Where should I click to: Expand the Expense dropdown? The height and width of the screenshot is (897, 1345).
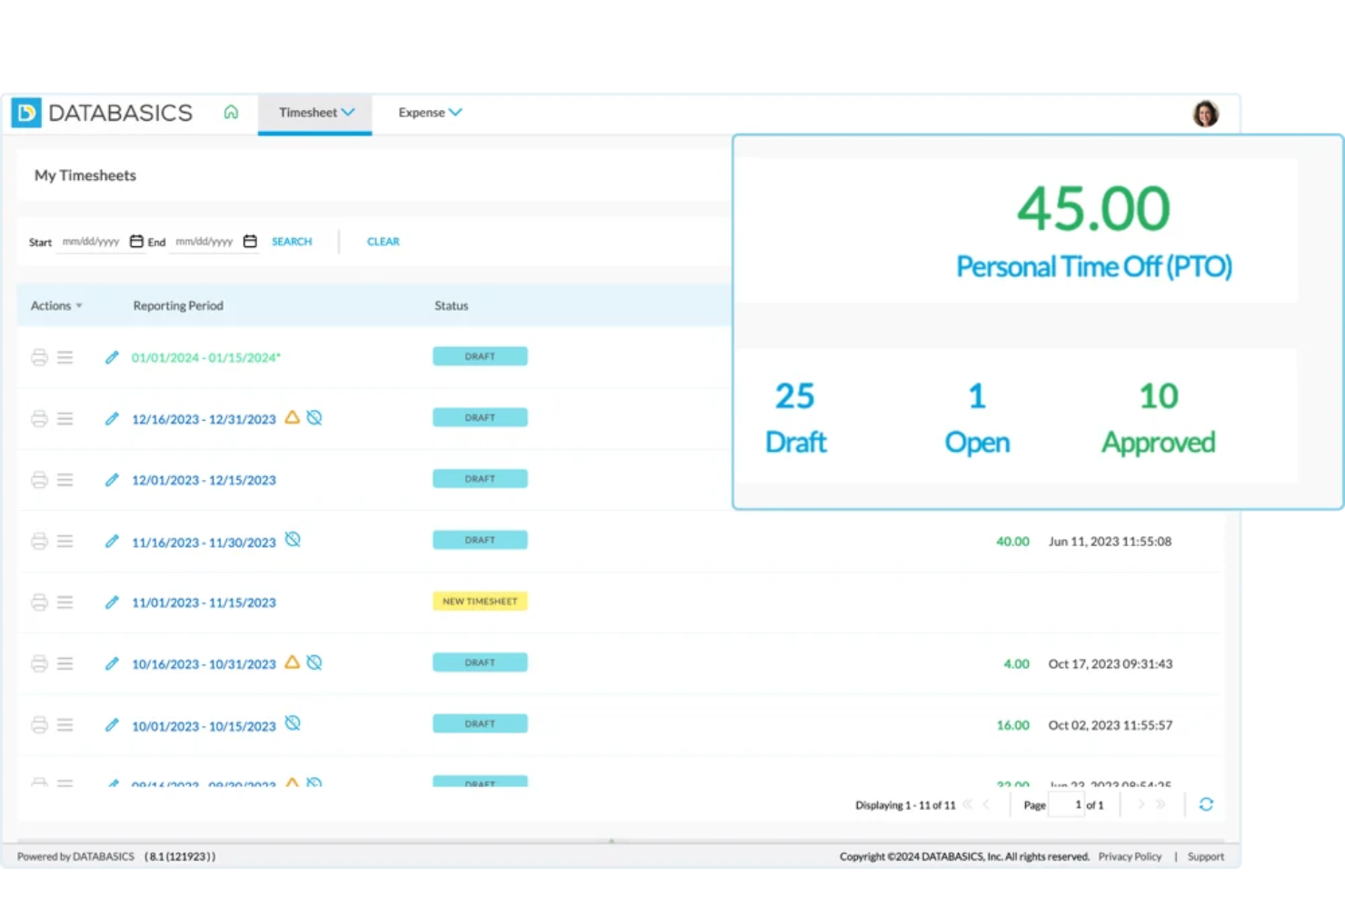pyautogui.click(x=429, y=112)
